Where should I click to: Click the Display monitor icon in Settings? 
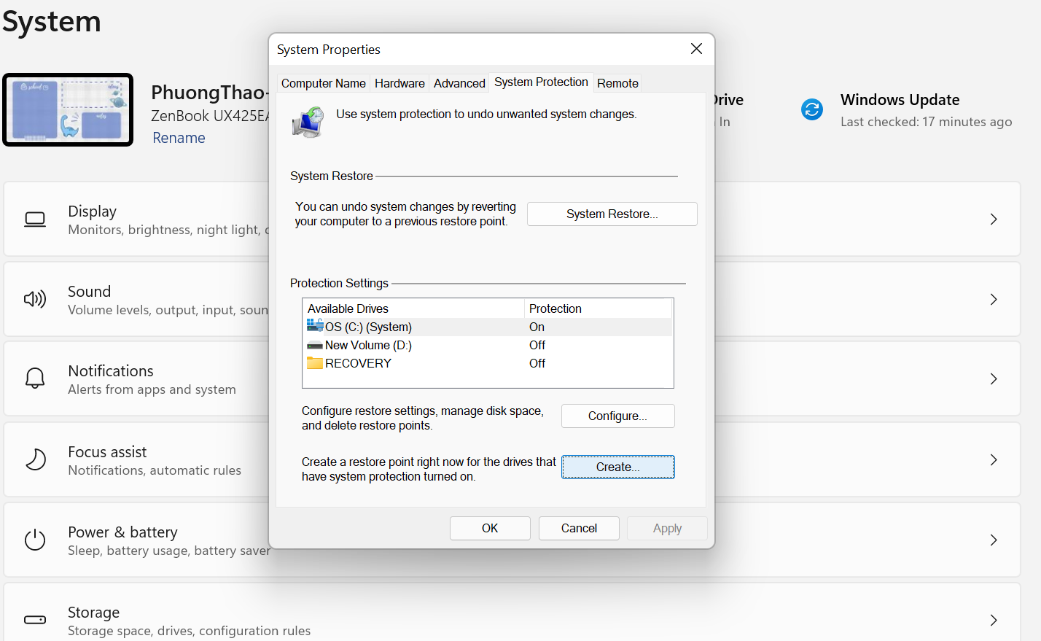35,220
